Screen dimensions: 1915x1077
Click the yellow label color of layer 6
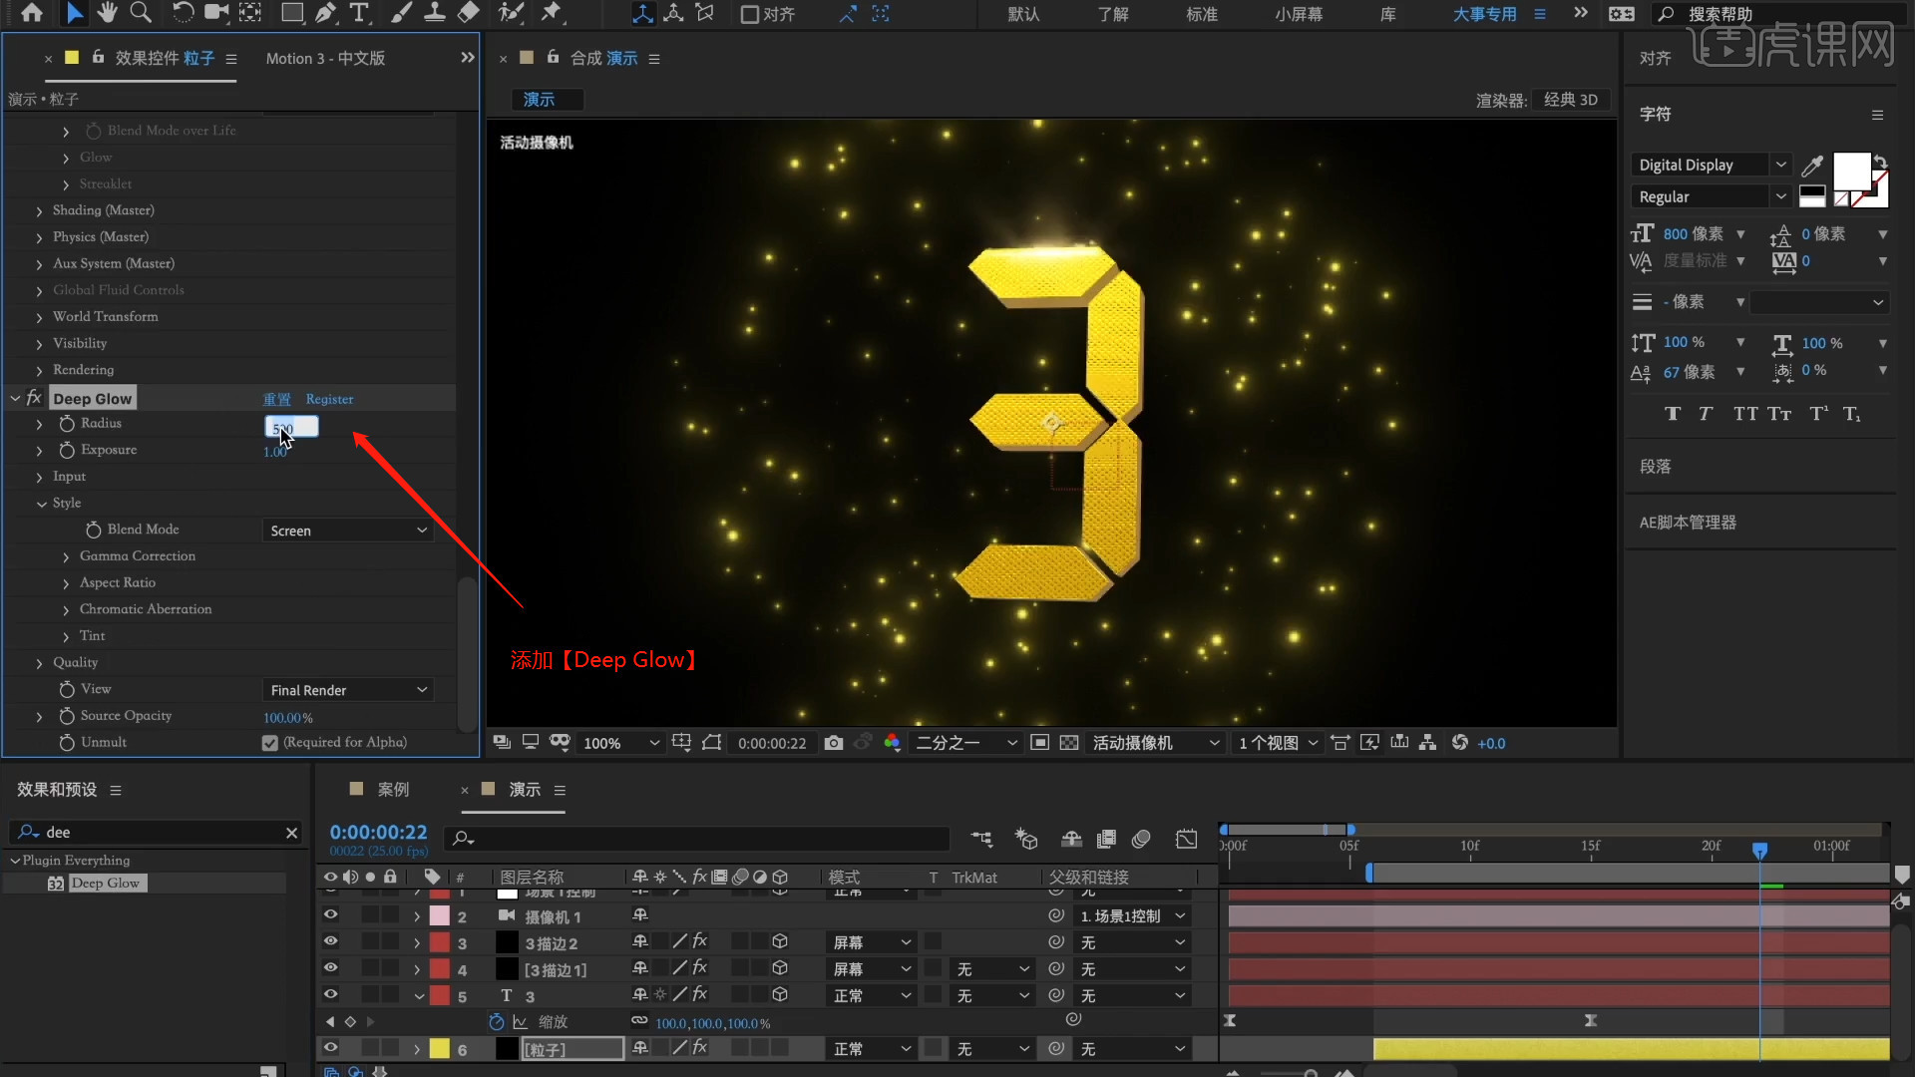tap(439, 1048)
